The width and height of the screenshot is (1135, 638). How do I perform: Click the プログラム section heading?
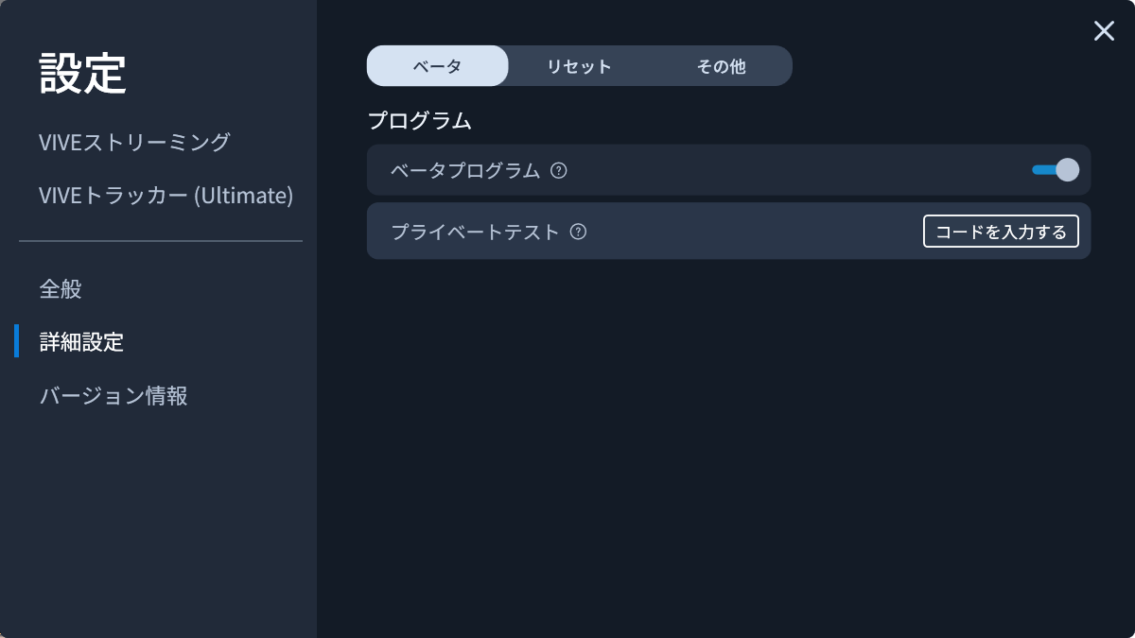(x=419, y=121)
